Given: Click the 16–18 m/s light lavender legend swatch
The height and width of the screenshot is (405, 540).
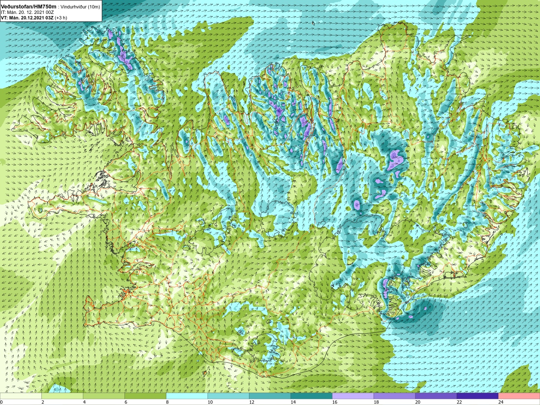Looking at the screenshot, I should pyautogui.click(x=353, y=396).
